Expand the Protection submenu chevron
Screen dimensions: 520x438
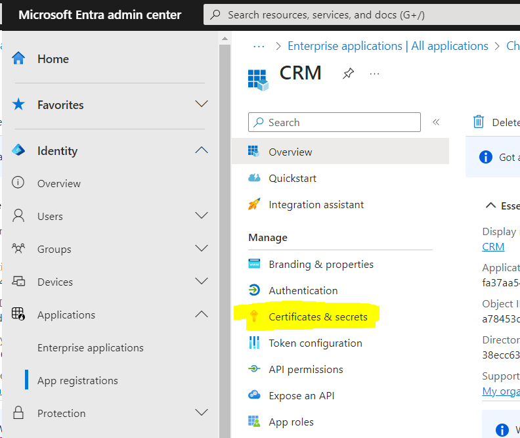(202, 412)
